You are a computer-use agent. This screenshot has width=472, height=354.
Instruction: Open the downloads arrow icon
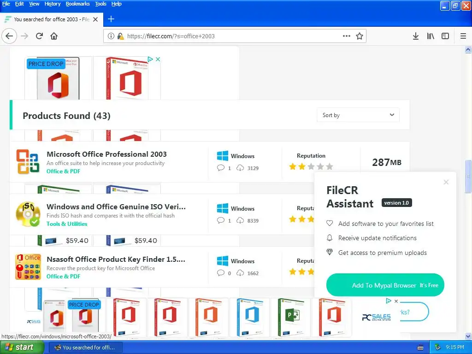415,36
